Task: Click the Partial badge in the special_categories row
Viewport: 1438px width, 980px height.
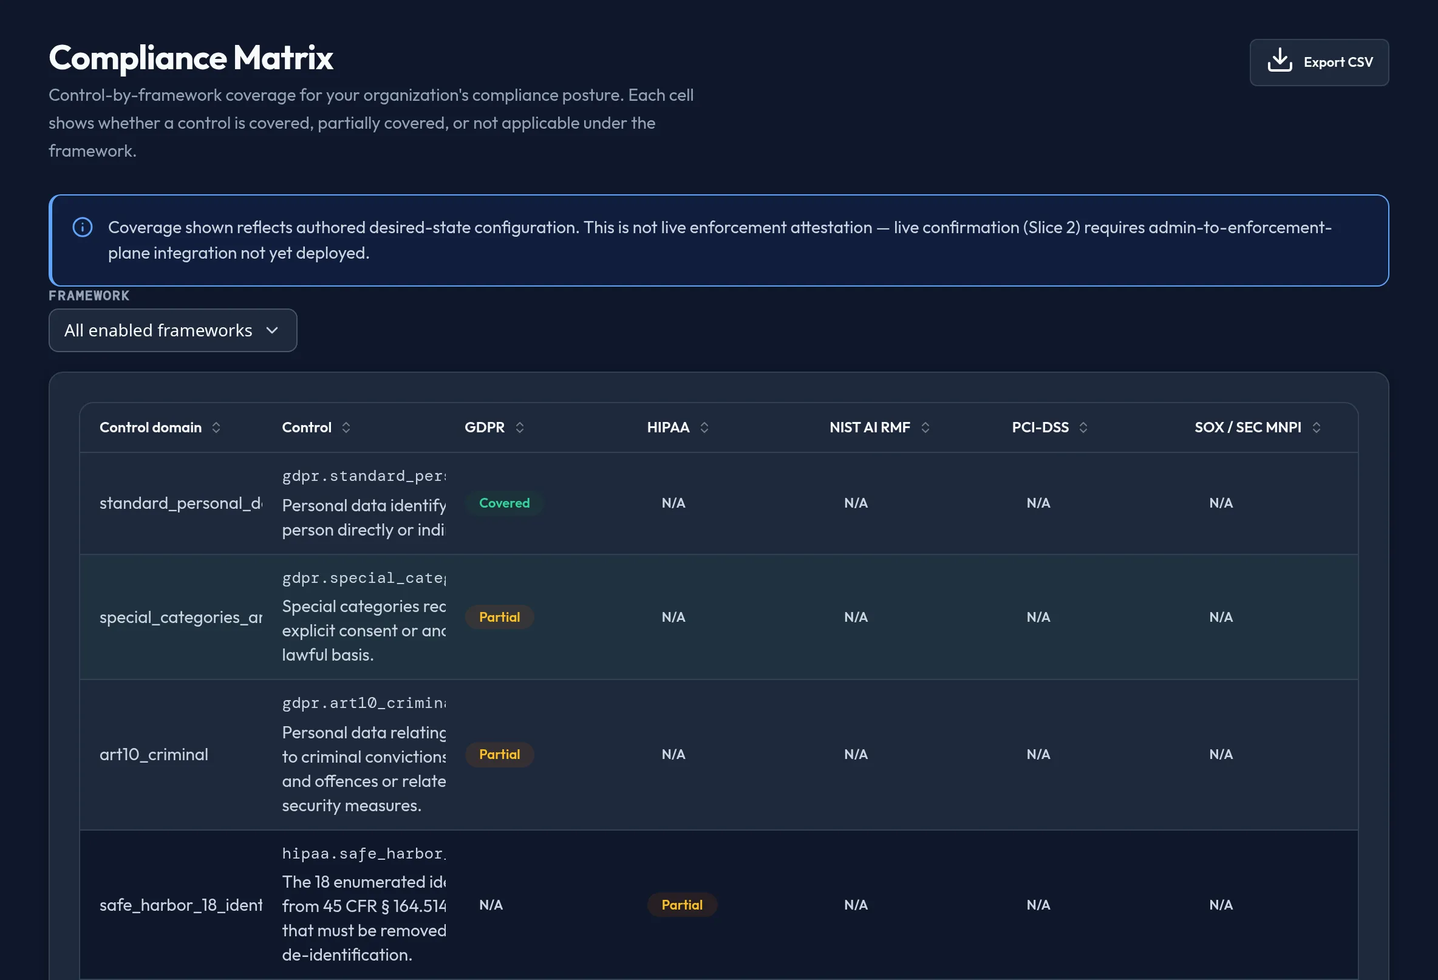Action: click(x=499, y=617)
